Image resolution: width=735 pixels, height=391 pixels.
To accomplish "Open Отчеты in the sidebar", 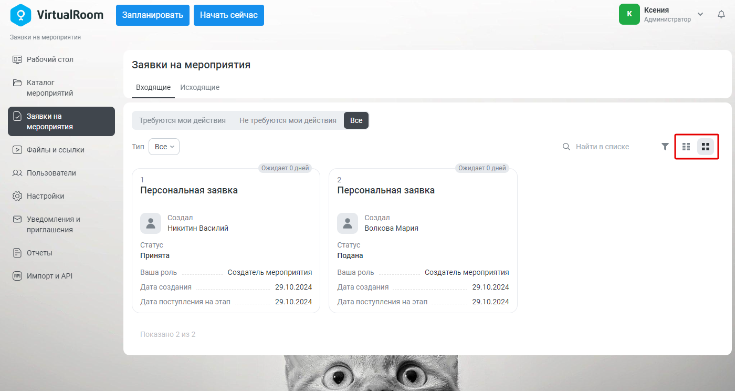I will (x=61, y=253).
